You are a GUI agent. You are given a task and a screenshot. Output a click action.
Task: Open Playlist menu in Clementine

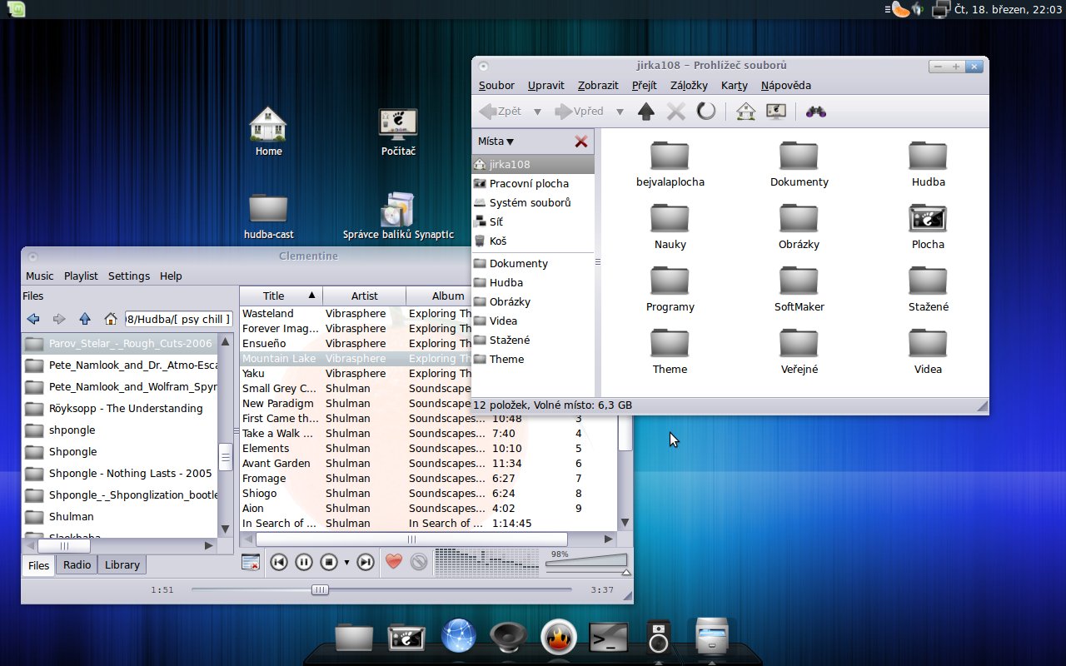pyautogui.click(x=81, y=276)
